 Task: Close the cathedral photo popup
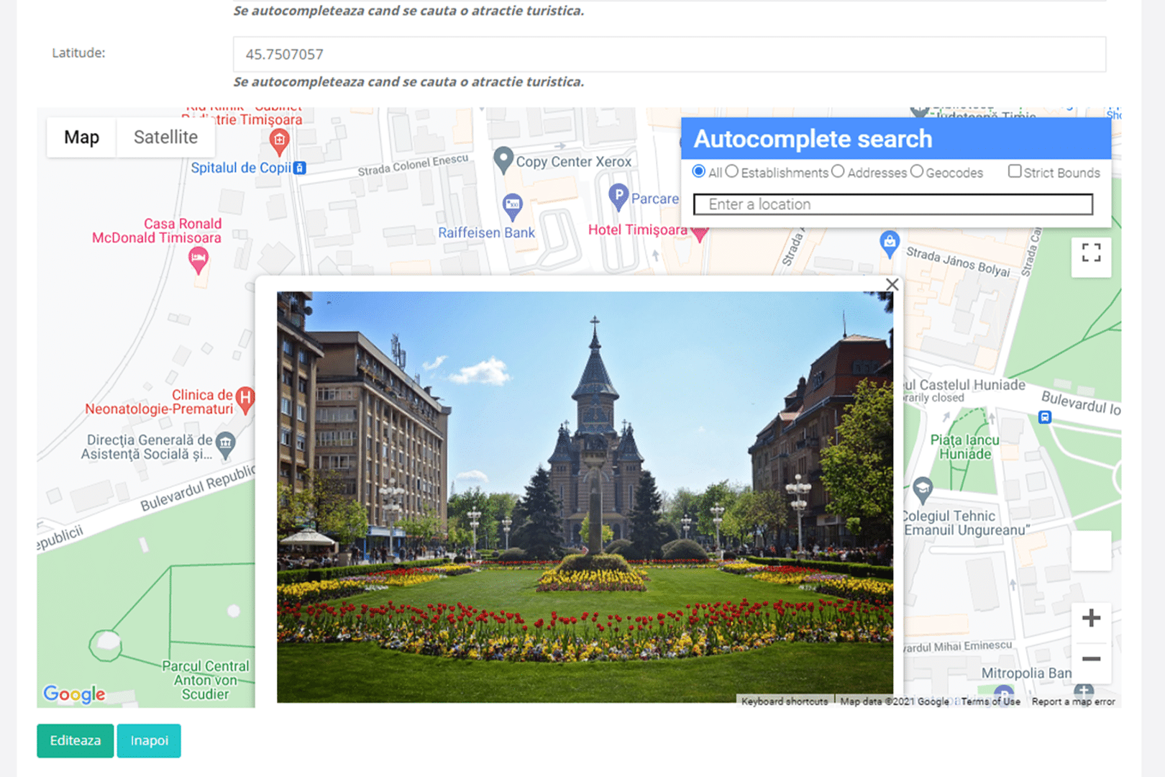click(x=892, y=285)
